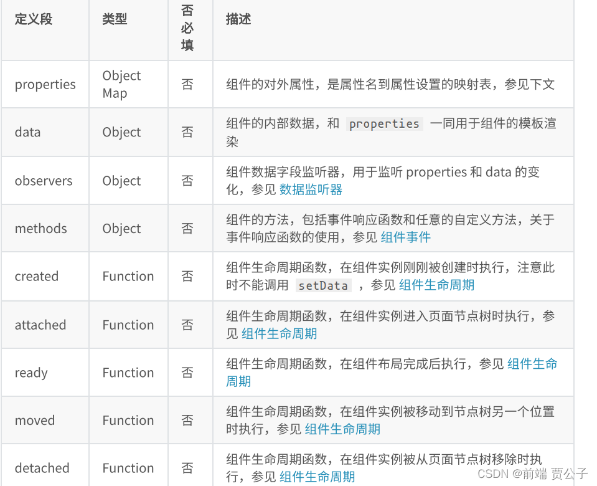Image resolution: width=597 pixels, height=486 pixels.
Task: Click 'Object' type cell in methods row
Action: click(x=129, y=228)
